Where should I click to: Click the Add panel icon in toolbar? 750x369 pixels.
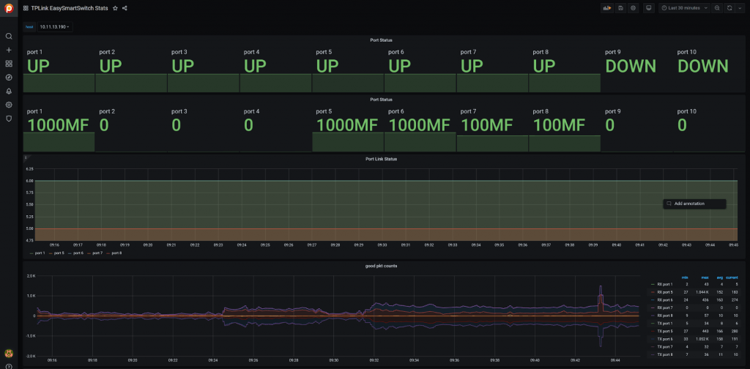pos(606,8)
